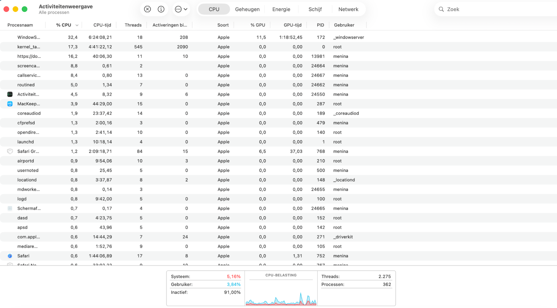Image resolution: width=557 pixels, height=308 pixels.
Task: Click the stop process (X) toolbar icon
Action: pos(147,9)
